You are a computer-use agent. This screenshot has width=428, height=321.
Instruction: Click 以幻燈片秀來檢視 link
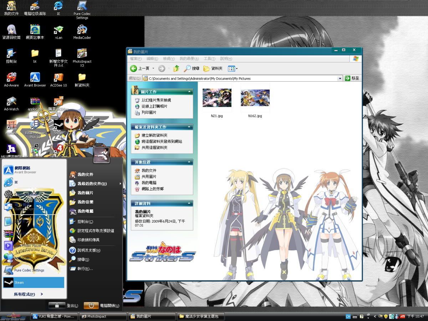(156, 100)
